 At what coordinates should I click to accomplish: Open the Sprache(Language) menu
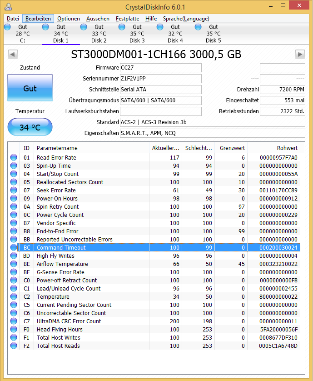tap(186, 19)
